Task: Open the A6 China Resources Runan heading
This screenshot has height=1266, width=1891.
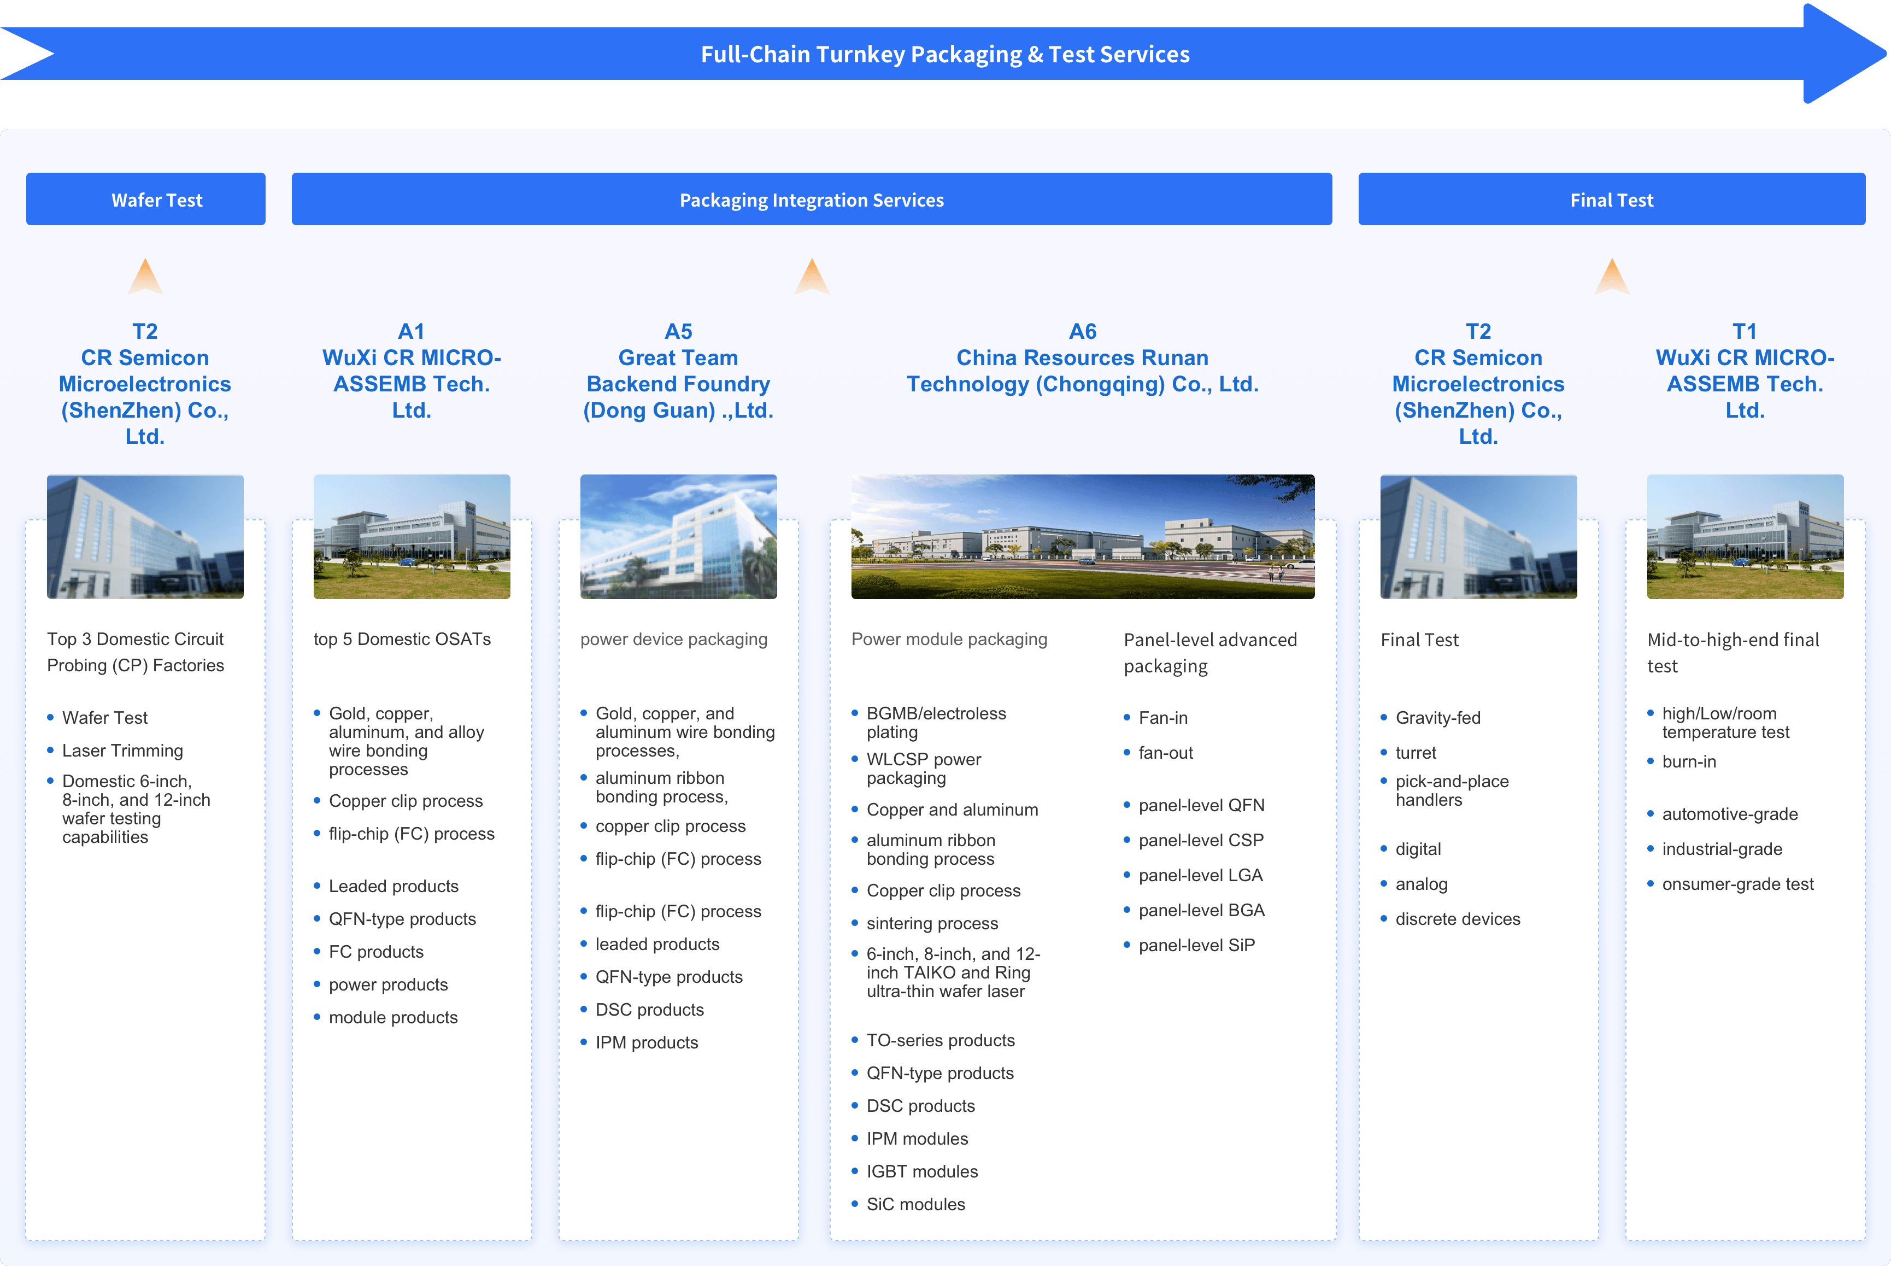Action: click(x=1082, y=357)
